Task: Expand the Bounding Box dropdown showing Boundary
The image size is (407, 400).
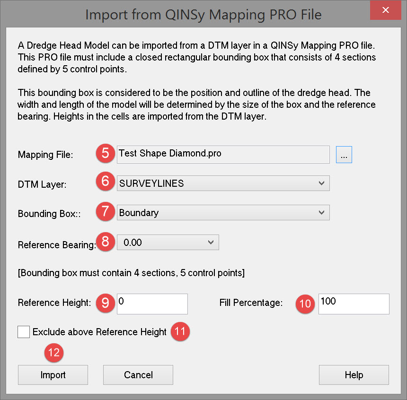Action: click(223, 213)
